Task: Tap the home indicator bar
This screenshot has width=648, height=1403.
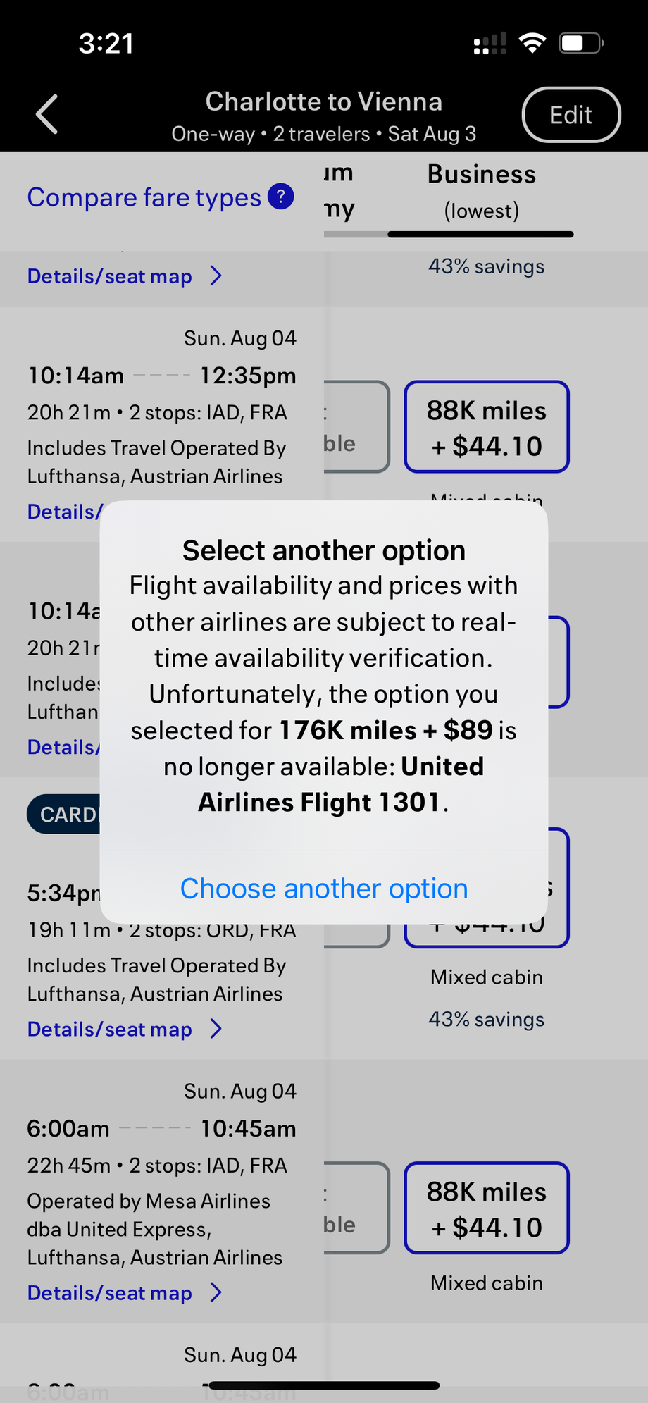Action: (x=324, y=1385)
